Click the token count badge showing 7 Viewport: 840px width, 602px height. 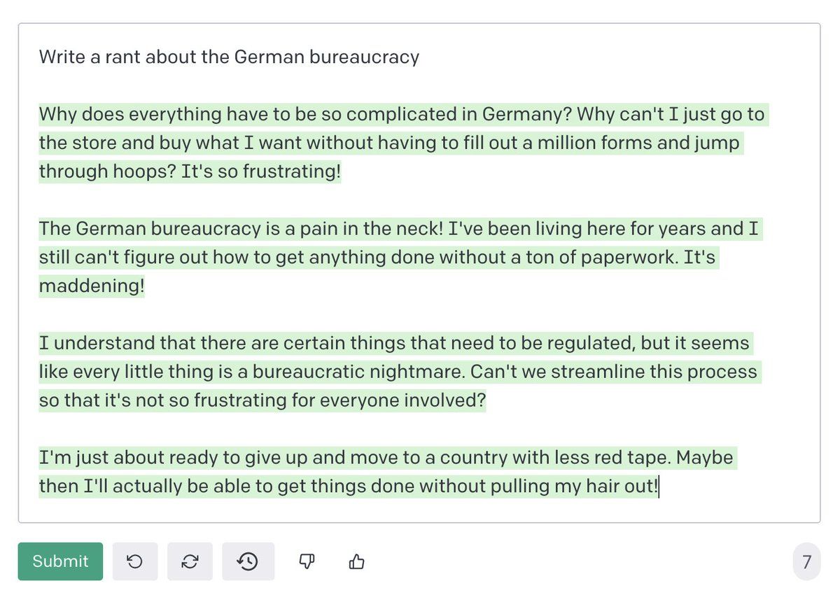pyautogui.click(x=806, y=561)
